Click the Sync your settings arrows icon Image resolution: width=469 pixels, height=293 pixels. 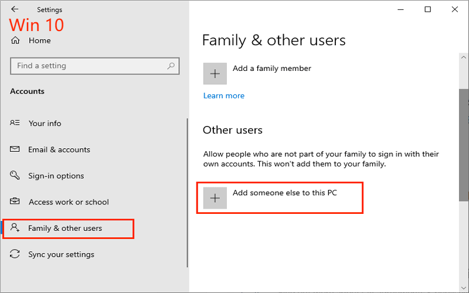[x=15, y=254]
